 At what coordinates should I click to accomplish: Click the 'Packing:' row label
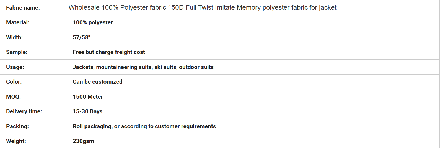pos(17,126)
